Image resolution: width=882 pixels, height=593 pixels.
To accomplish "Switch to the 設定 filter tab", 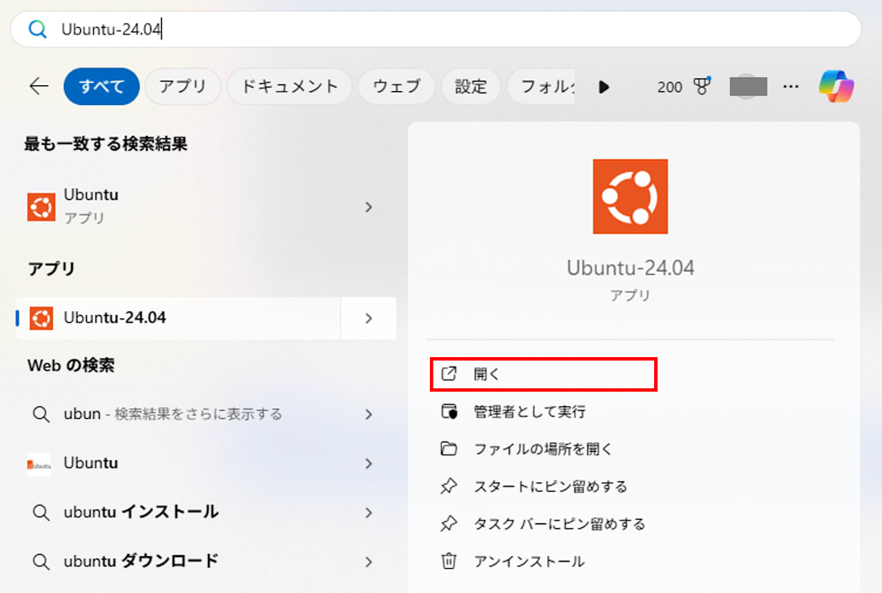I will coord(470,87).
